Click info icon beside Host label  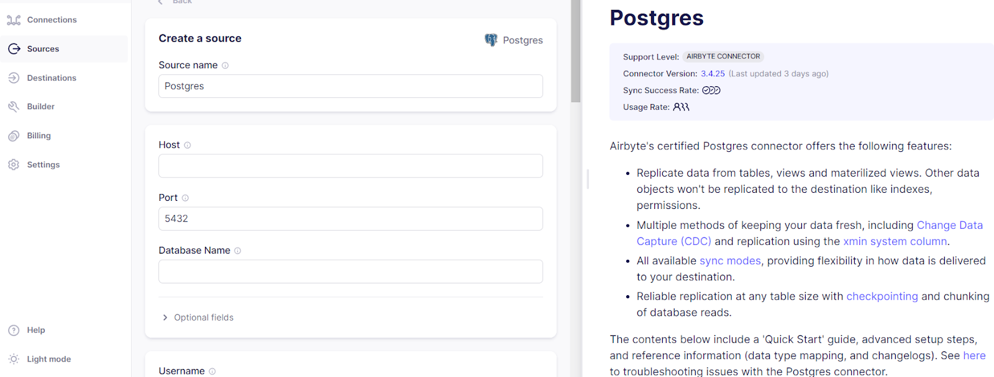[x=188, y=145]
